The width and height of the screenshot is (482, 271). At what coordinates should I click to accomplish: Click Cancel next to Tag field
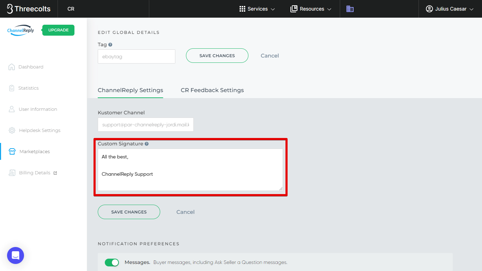click(x=270, y=56)
